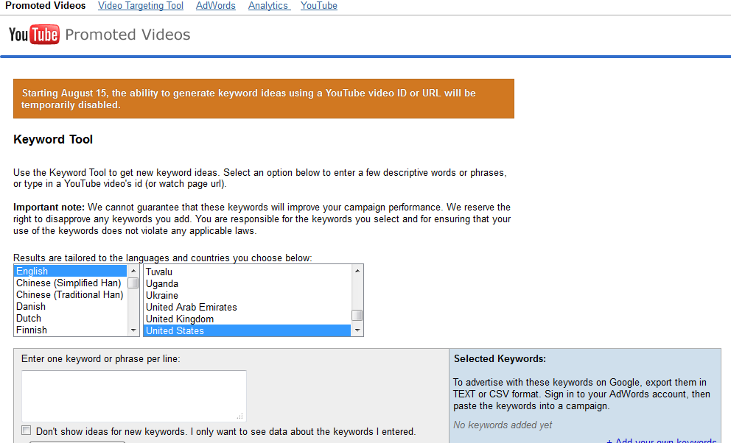The height and width of the screenshot is (443, 731).
Task: Select Finnish in the language list
Action: click(x=32, y=330)
